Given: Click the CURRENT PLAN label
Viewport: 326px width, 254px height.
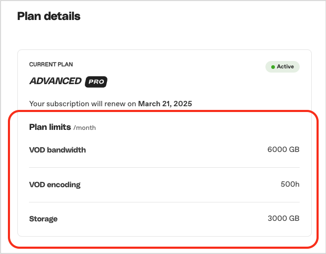Looking at the screenshot, I should (51, 64).
